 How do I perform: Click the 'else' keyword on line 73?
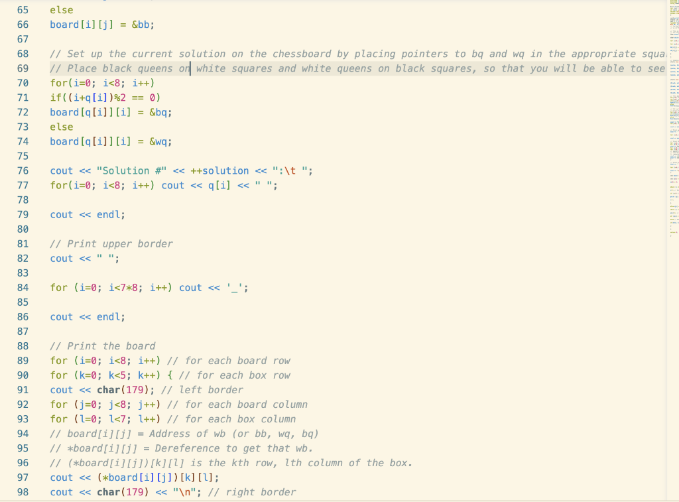click(x=62, y=127)
